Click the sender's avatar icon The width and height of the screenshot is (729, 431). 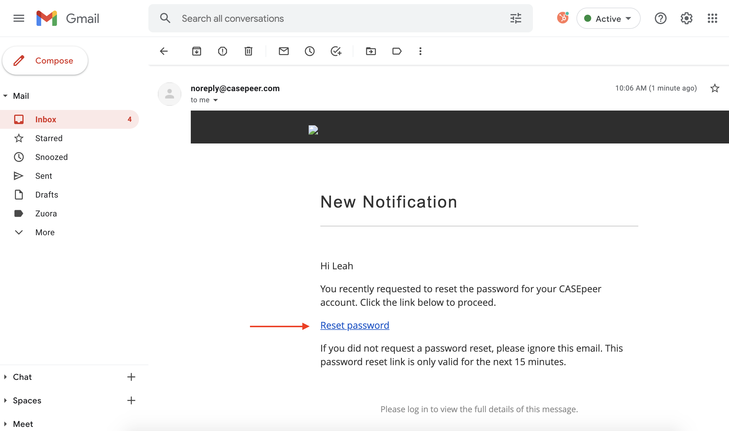170,94
